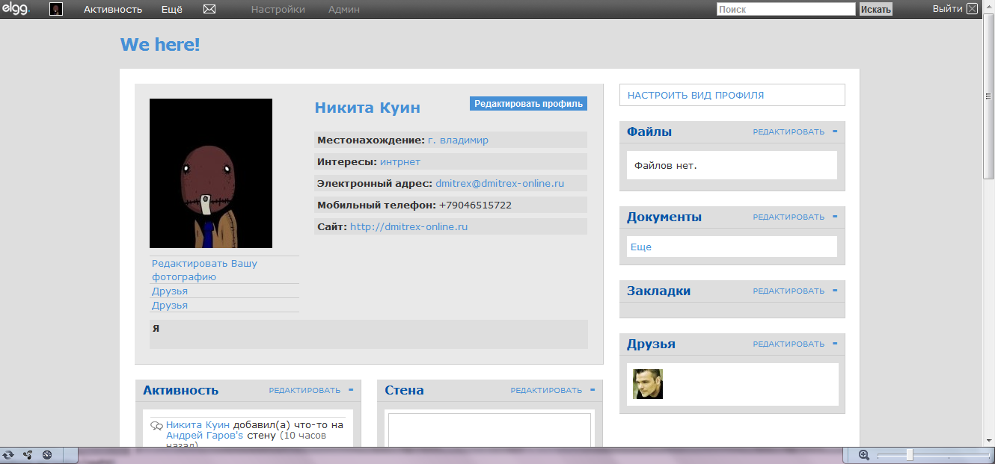The image size is (995, 464).
Task: Collapse the Стена widget
Action: coord(593,390)
